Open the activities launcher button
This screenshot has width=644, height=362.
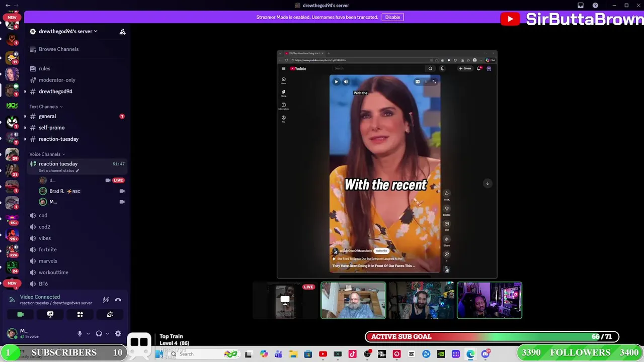[80, 314]
